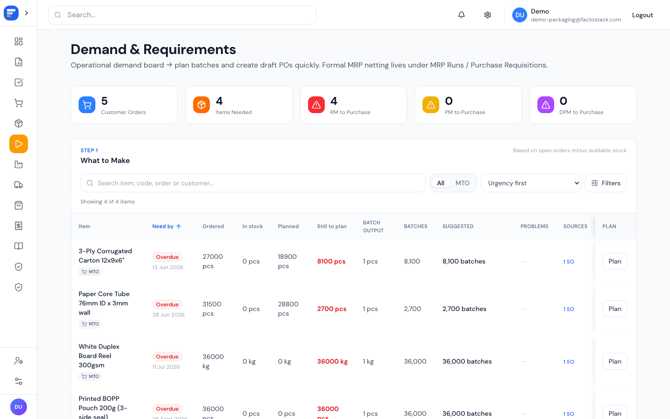The image size is (670, 419).
Task: Click the MTO tag under White Duplex Board
Action: pos(90,377)
